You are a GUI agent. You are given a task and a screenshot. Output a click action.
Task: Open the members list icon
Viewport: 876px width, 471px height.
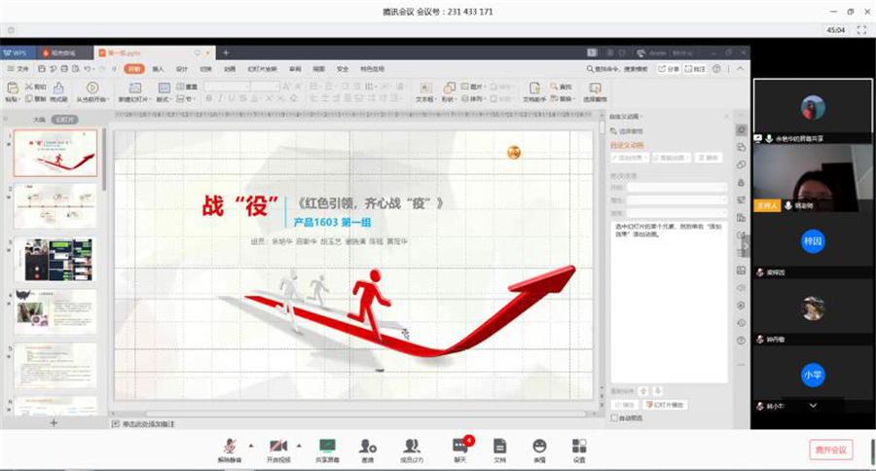(413, 447)
